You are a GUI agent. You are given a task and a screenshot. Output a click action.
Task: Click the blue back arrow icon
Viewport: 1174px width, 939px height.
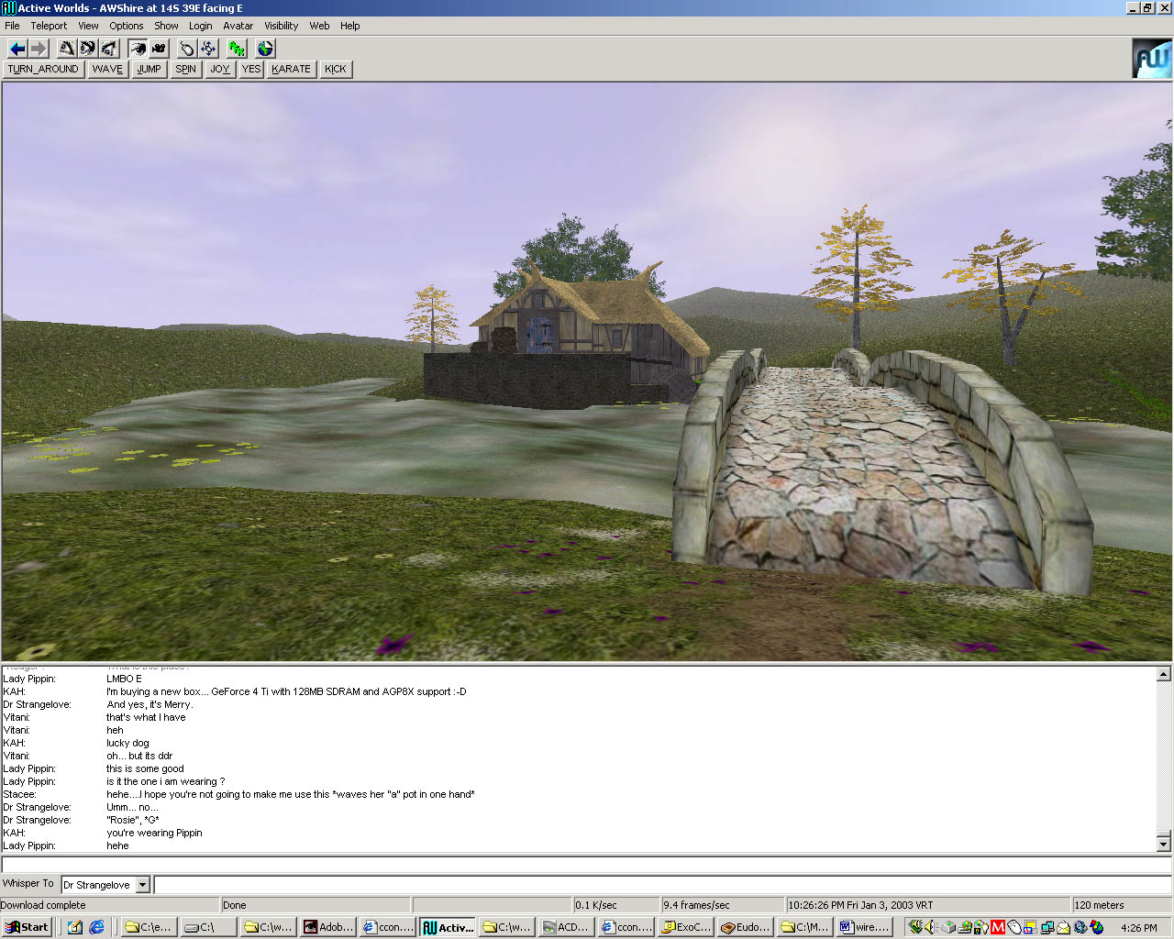17,49
